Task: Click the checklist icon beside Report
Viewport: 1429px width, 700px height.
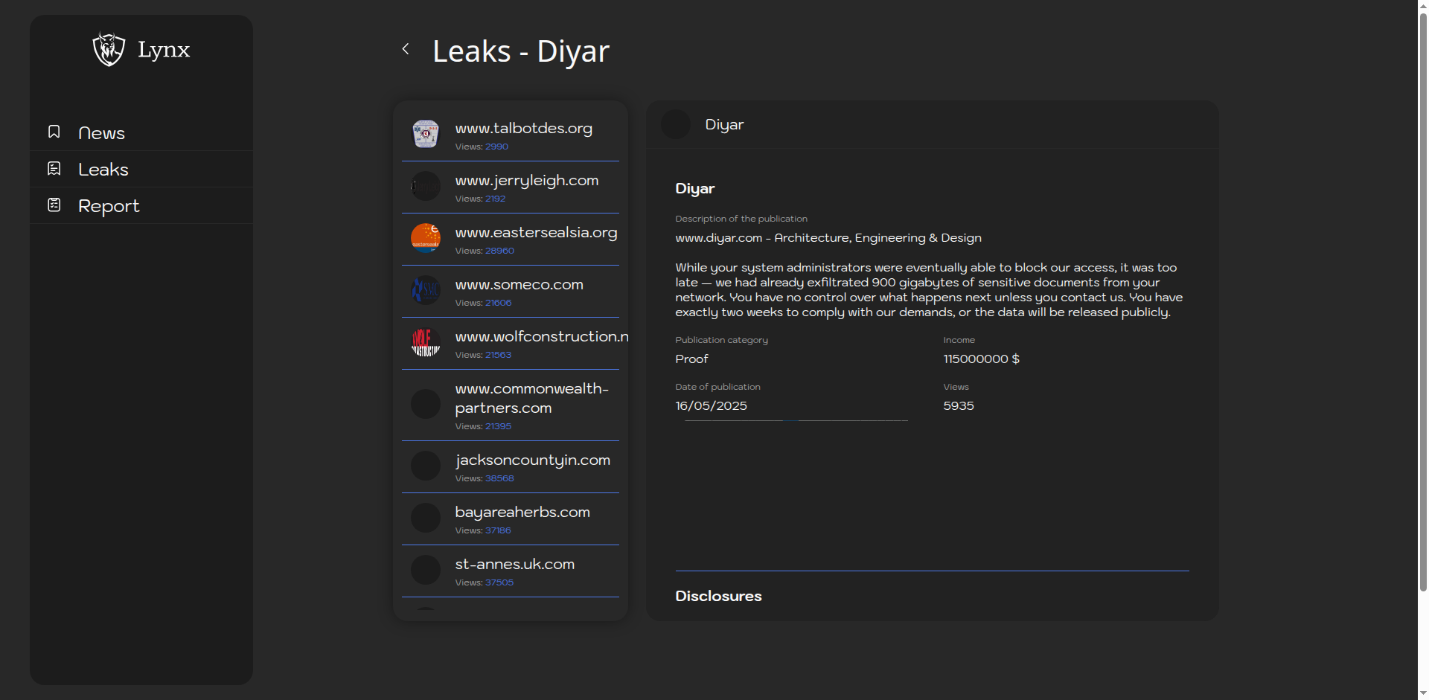Action: 54,205
